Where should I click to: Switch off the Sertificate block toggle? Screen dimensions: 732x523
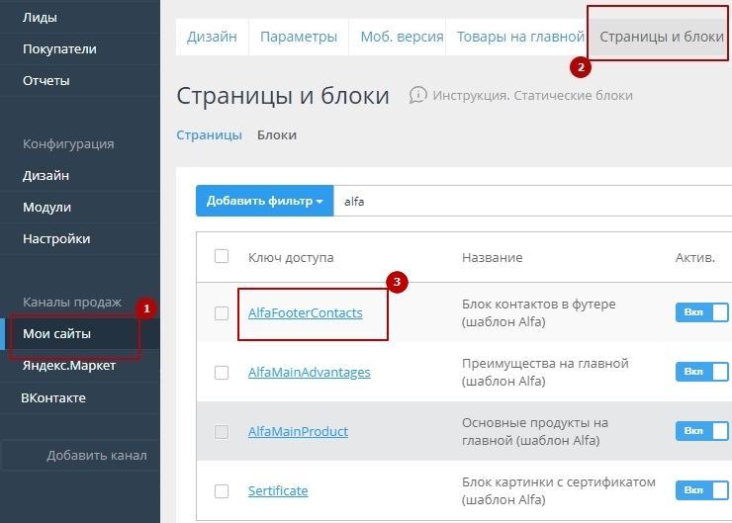(x=701, y=490)
